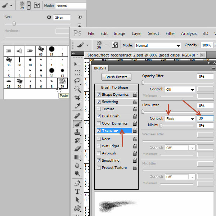Collapse the Brush panel to icons

pyautogui.click(x=209, y=63)
